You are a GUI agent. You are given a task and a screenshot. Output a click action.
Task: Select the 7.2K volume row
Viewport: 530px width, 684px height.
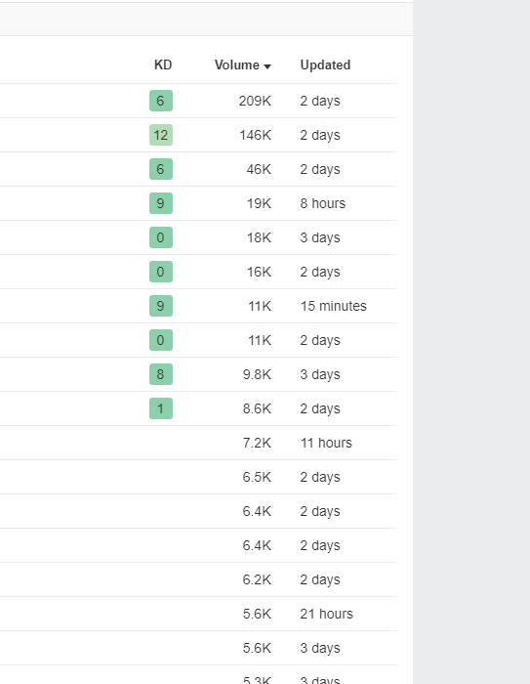tap(198, 443)
